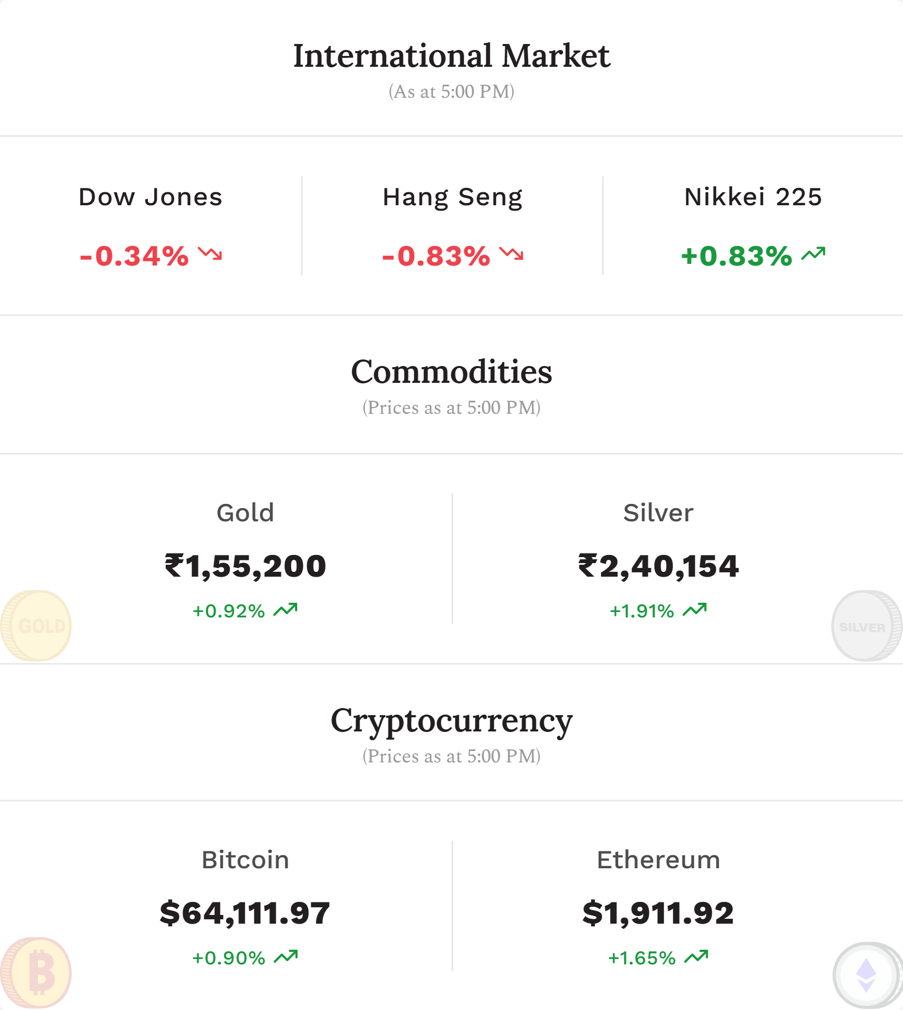This screenshot has width=903, height=1010.
Task: Click Nikkei 225 upward trend arrow
Action: 813,254
